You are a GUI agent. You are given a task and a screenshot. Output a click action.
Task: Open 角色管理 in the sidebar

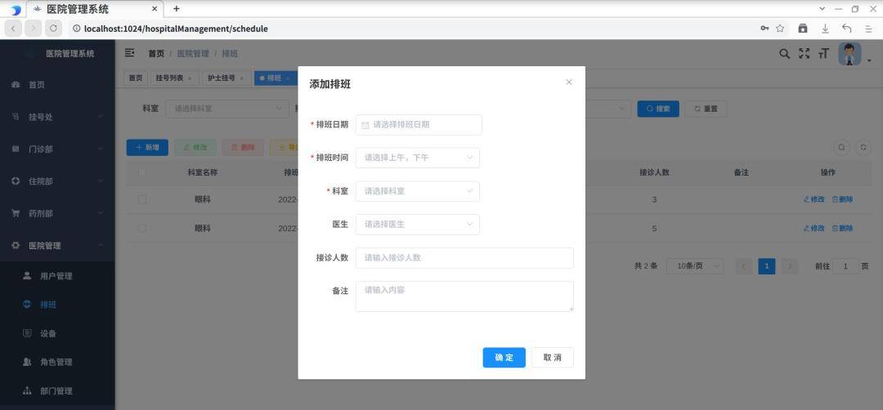(57, 362)
